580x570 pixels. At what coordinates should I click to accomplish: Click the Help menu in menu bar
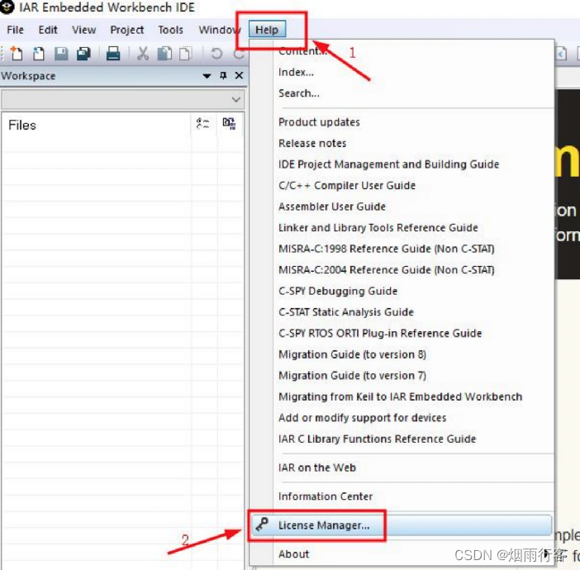[x=267, y=30]
